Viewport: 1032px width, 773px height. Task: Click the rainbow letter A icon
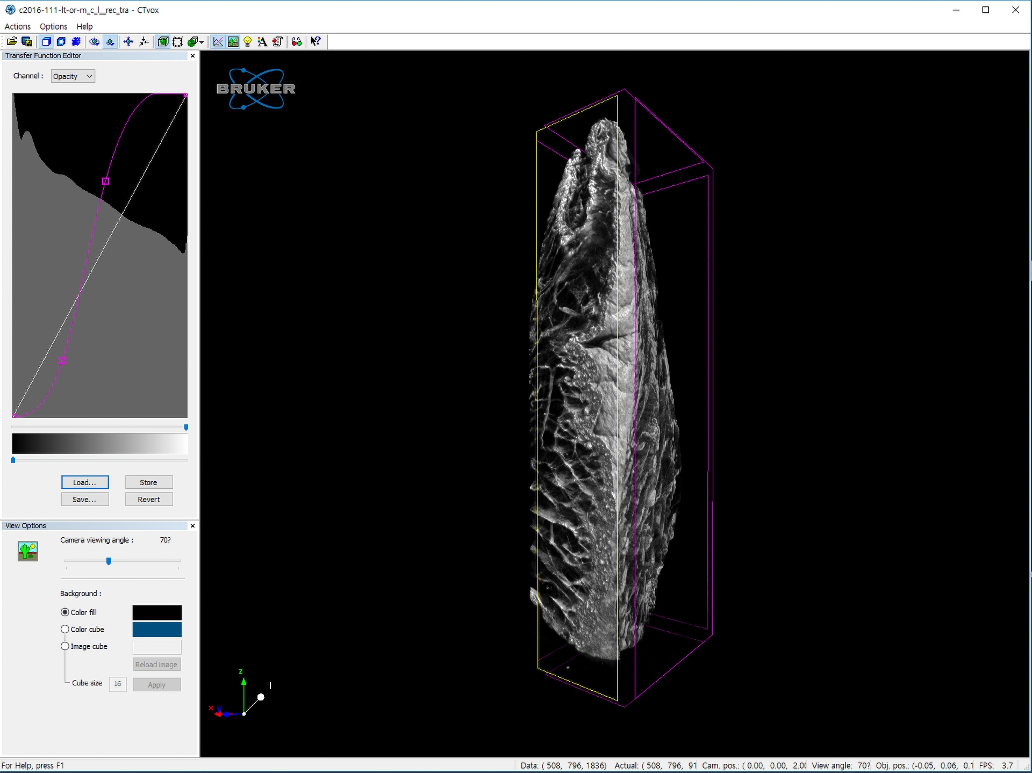point(262,41)
